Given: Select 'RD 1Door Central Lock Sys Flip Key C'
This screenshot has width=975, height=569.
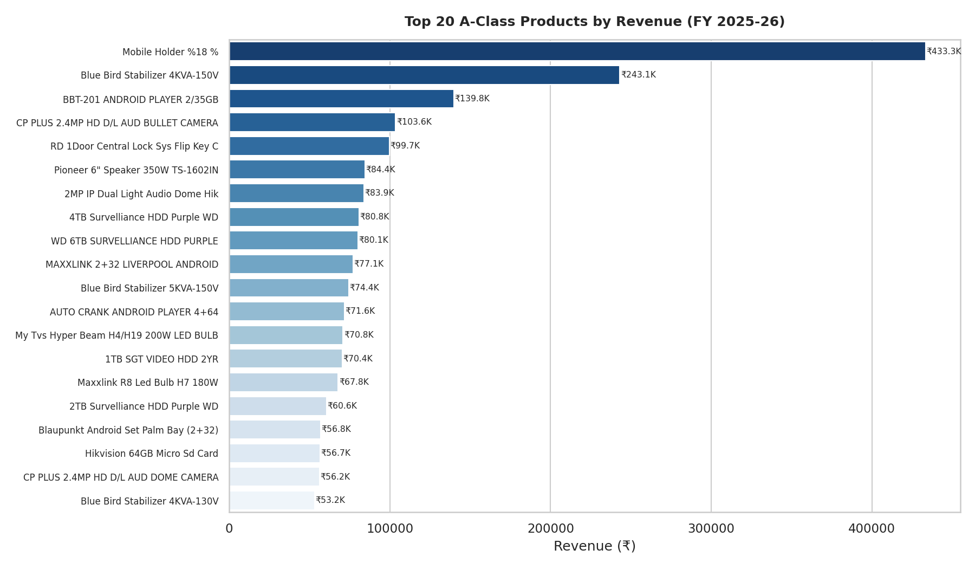Looking at the screenshot, I should [134, 146].
